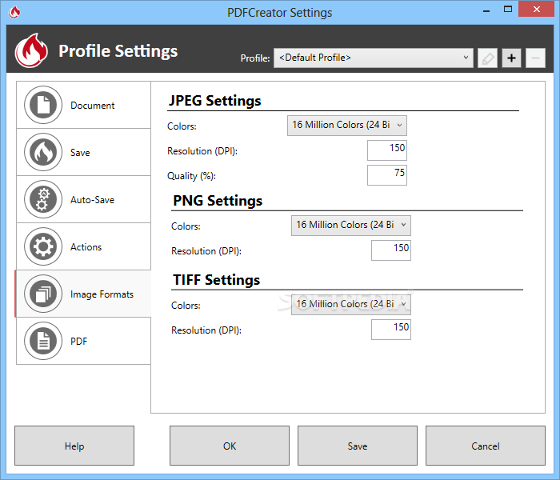
Task: Click the TIFF Settings heading
Action: 217,280
